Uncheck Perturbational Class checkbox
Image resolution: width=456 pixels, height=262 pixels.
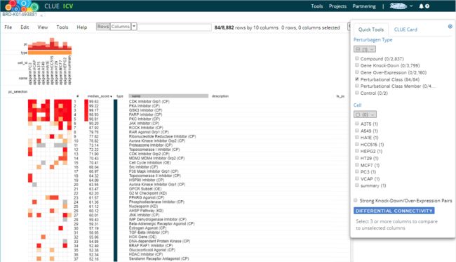pyautogui.click(x=357, y=79)
